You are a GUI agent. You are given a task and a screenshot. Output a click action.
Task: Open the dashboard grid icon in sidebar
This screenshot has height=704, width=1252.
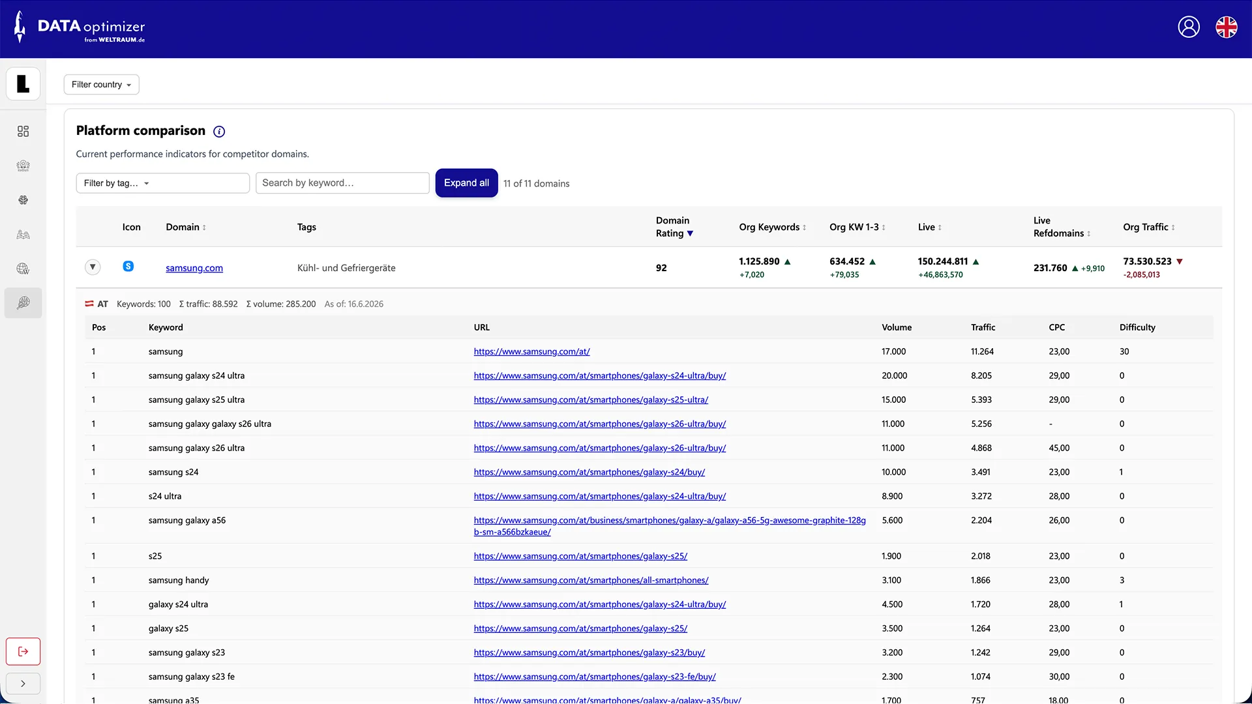click(x=23, y=132)
